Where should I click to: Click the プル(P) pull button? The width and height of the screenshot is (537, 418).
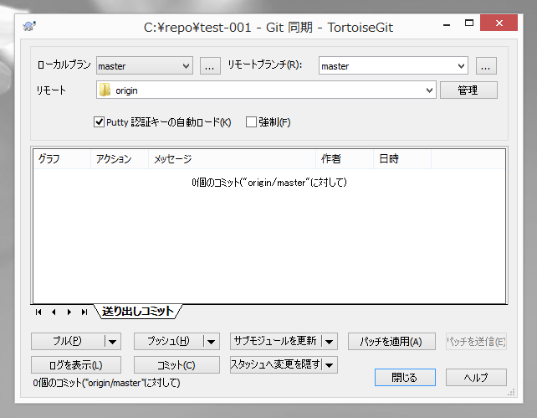pos(68,341)
